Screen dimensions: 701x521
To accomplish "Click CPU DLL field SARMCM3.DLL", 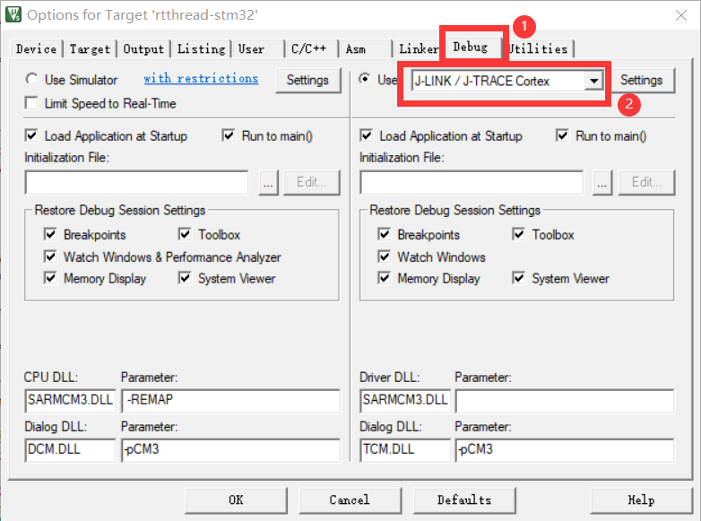I will (x=70, y=401).
